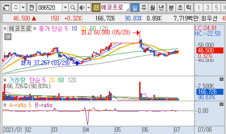The width and height of the screenshot is (226, 134).
Task: Click the 166,726주(90.83%) volume text
Action: click(28, 86)
